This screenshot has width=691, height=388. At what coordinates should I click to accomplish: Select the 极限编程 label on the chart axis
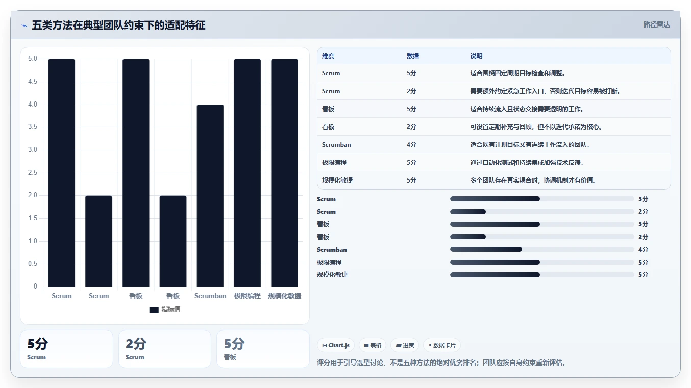248,296
